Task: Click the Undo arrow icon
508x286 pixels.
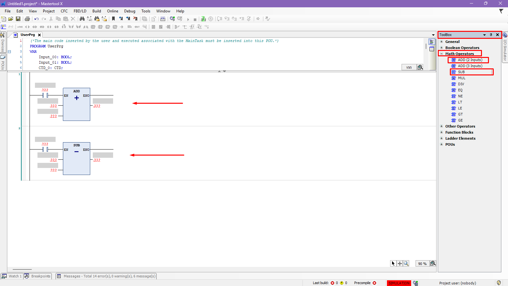Action: pos(37,19)
